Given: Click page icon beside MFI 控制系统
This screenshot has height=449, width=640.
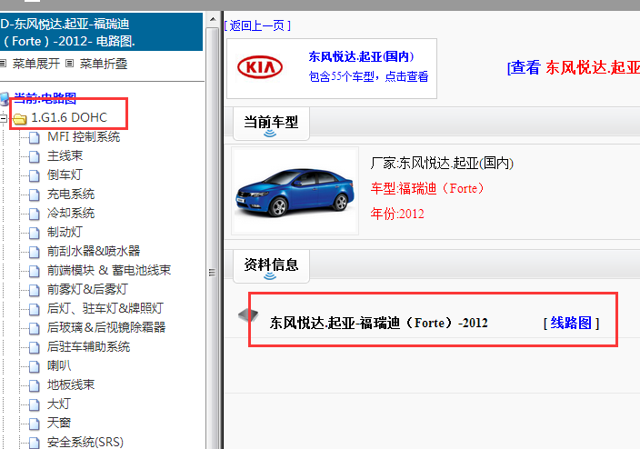Looking at the screenshot, I should click(35, 138).
